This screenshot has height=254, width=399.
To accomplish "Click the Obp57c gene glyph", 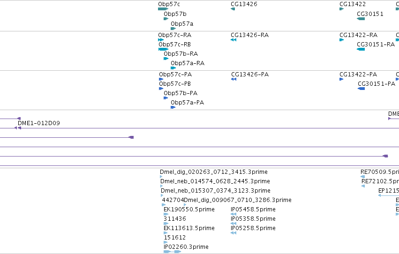I will click(x=163, y=9).
